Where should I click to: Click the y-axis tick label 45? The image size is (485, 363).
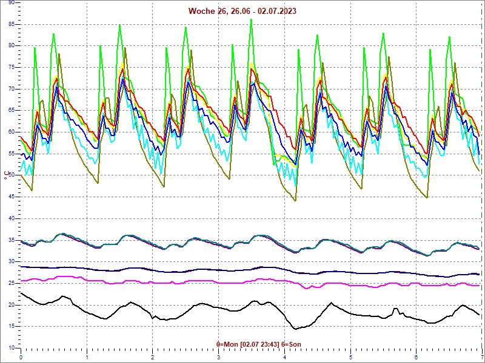point(11,197)
